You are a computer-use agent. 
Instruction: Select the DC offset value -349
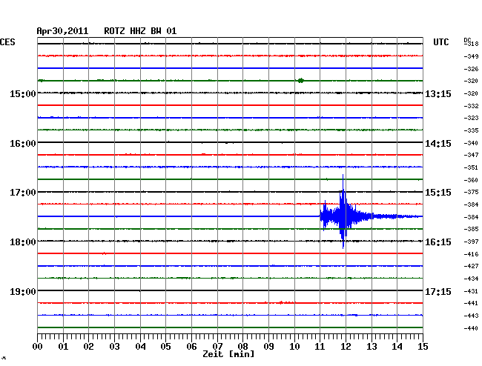(471, 56)
